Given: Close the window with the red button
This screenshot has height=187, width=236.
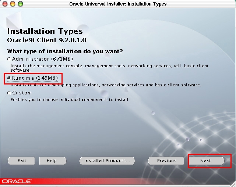Looking at the screenshot, I should click(x=5, y=4).
